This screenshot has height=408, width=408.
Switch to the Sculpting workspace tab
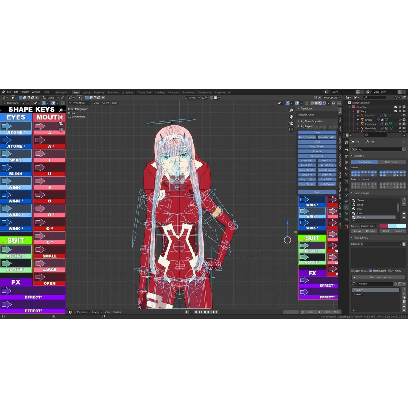tap(113, 93)
